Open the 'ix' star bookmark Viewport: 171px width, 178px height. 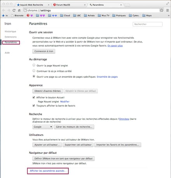point(5,16)
